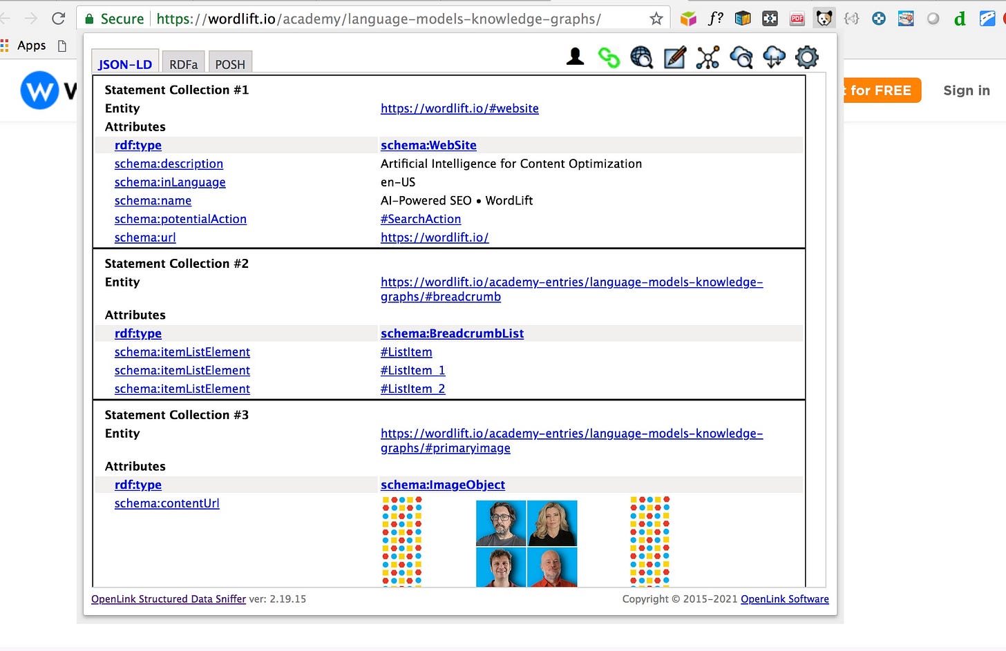Open the https://wordlift.io/ value link
This screenshot has width=1006, height=651.
click(435, 237)
